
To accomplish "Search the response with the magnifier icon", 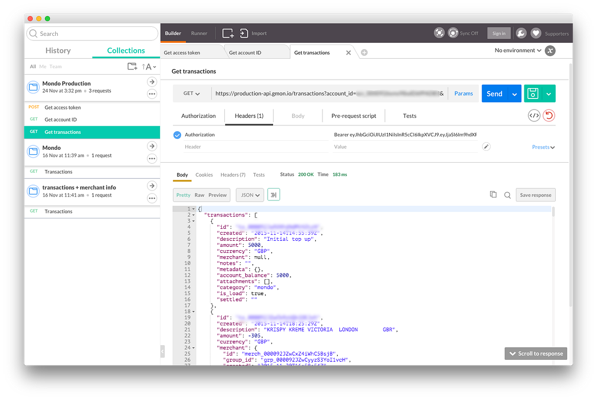I will pyautogui.click(x=507, y=195).
